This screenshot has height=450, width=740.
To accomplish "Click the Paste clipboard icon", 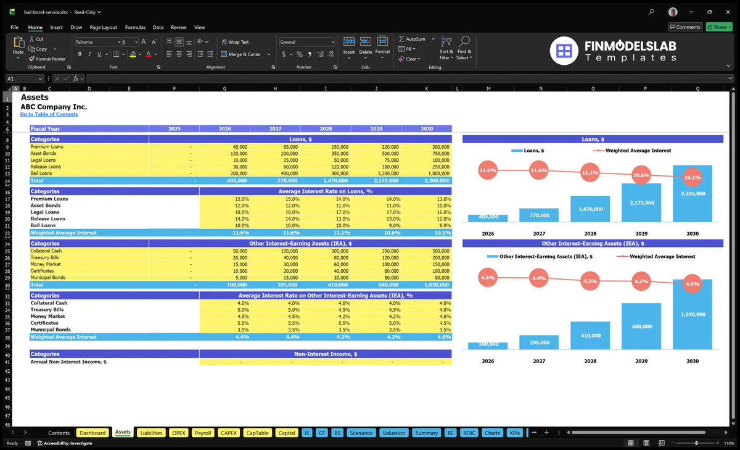I will [x=18, y=43].
